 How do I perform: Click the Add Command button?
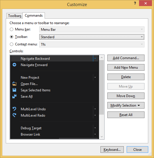point(126,58)
